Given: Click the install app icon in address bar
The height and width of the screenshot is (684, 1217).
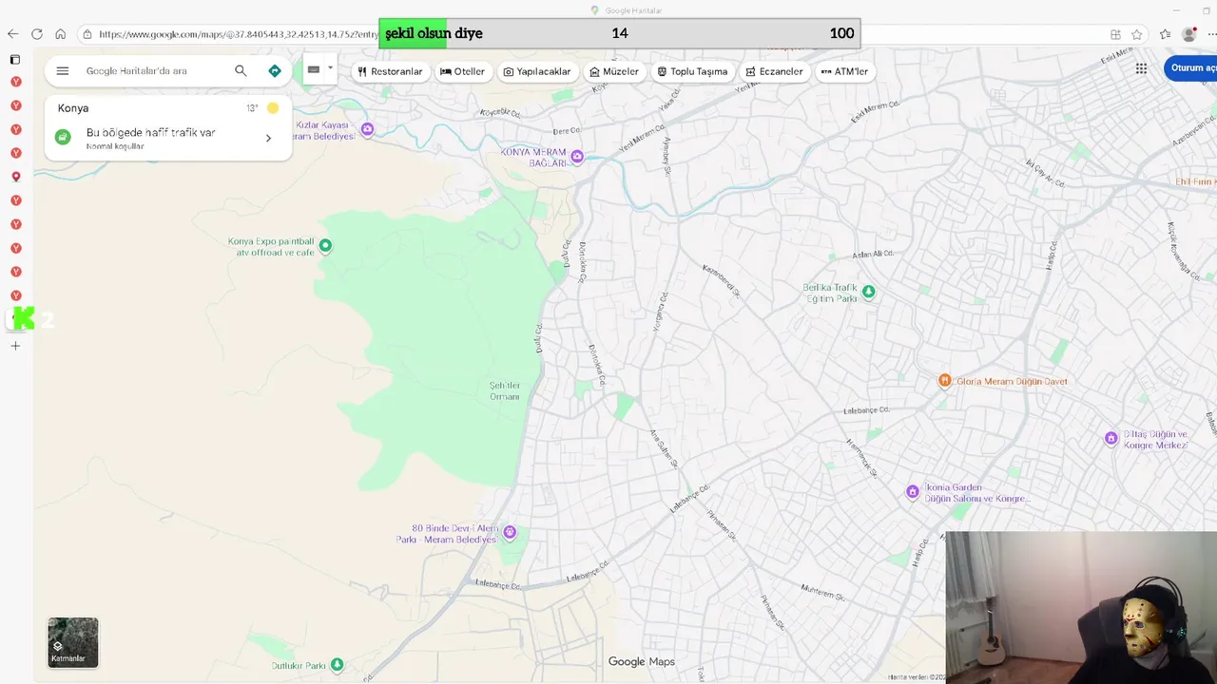Looking at the screenshot, I should [1115, 34].
